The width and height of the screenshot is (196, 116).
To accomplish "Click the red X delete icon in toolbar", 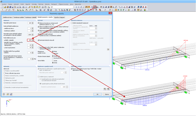I will tap(127, 7).
